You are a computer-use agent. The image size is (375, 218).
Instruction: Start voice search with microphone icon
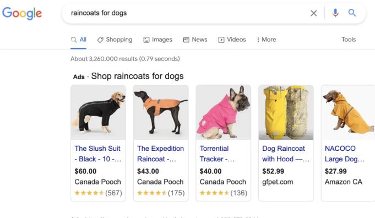tap(335, 13)
